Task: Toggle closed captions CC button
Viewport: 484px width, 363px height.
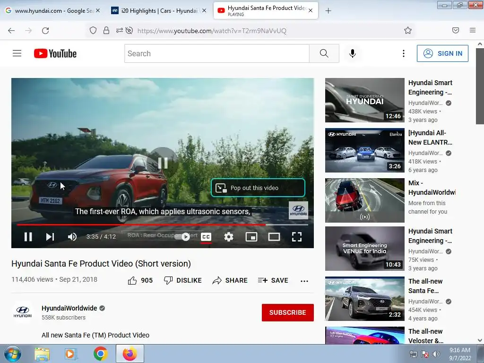Action: click(x=206, y=237)
